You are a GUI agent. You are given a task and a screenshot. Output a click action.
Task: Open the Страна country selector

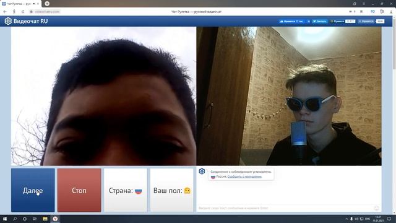(x=125, y=190)
